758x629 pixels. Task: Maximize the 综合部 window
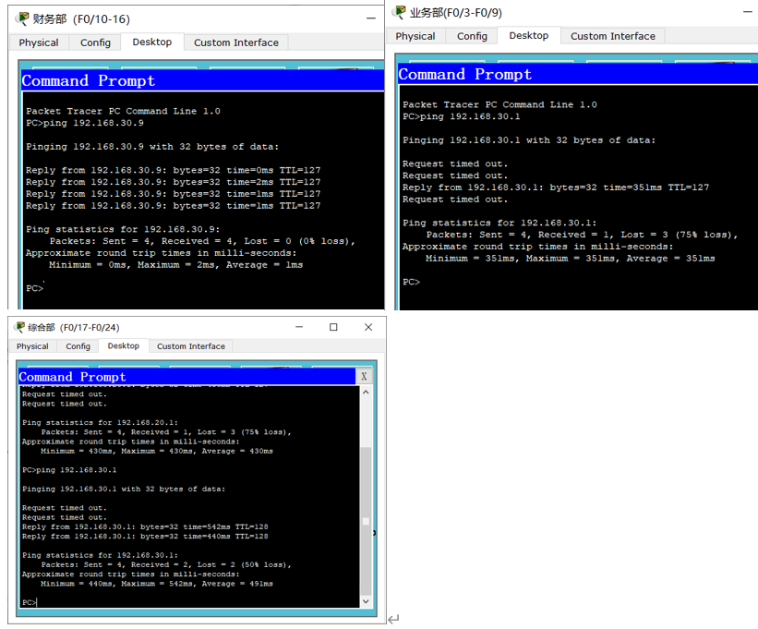333,327
